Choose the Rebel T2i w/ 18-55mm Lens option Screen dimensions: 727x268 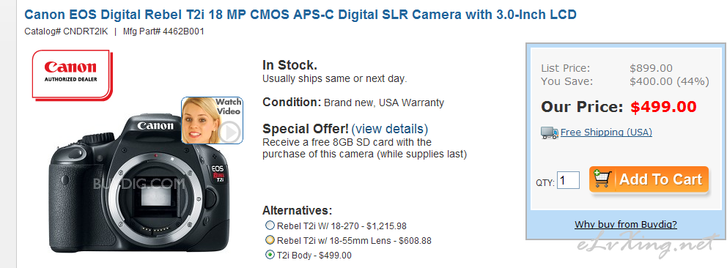coord(270,240)
